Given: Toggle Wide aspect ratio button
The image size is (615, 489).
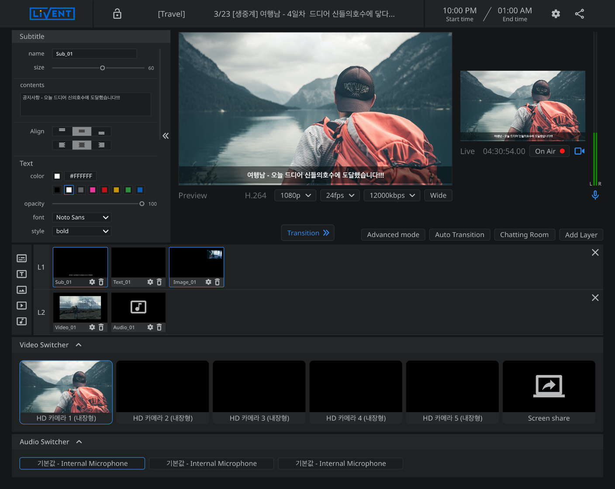Looking at the screenshot, I should (x=438, y=196).
